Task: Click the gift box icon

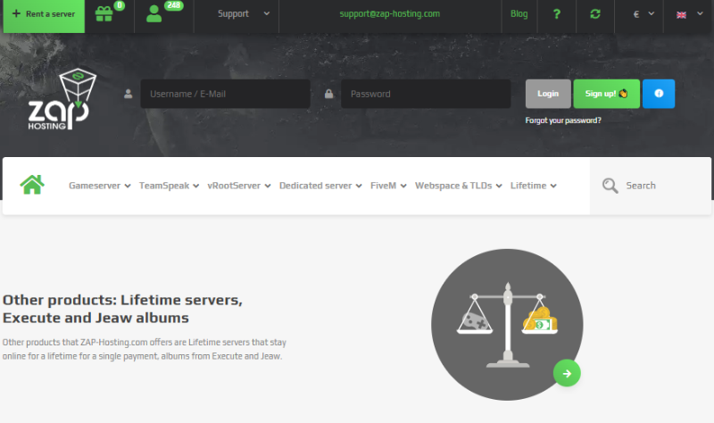Action: click(x=104, y=13)
